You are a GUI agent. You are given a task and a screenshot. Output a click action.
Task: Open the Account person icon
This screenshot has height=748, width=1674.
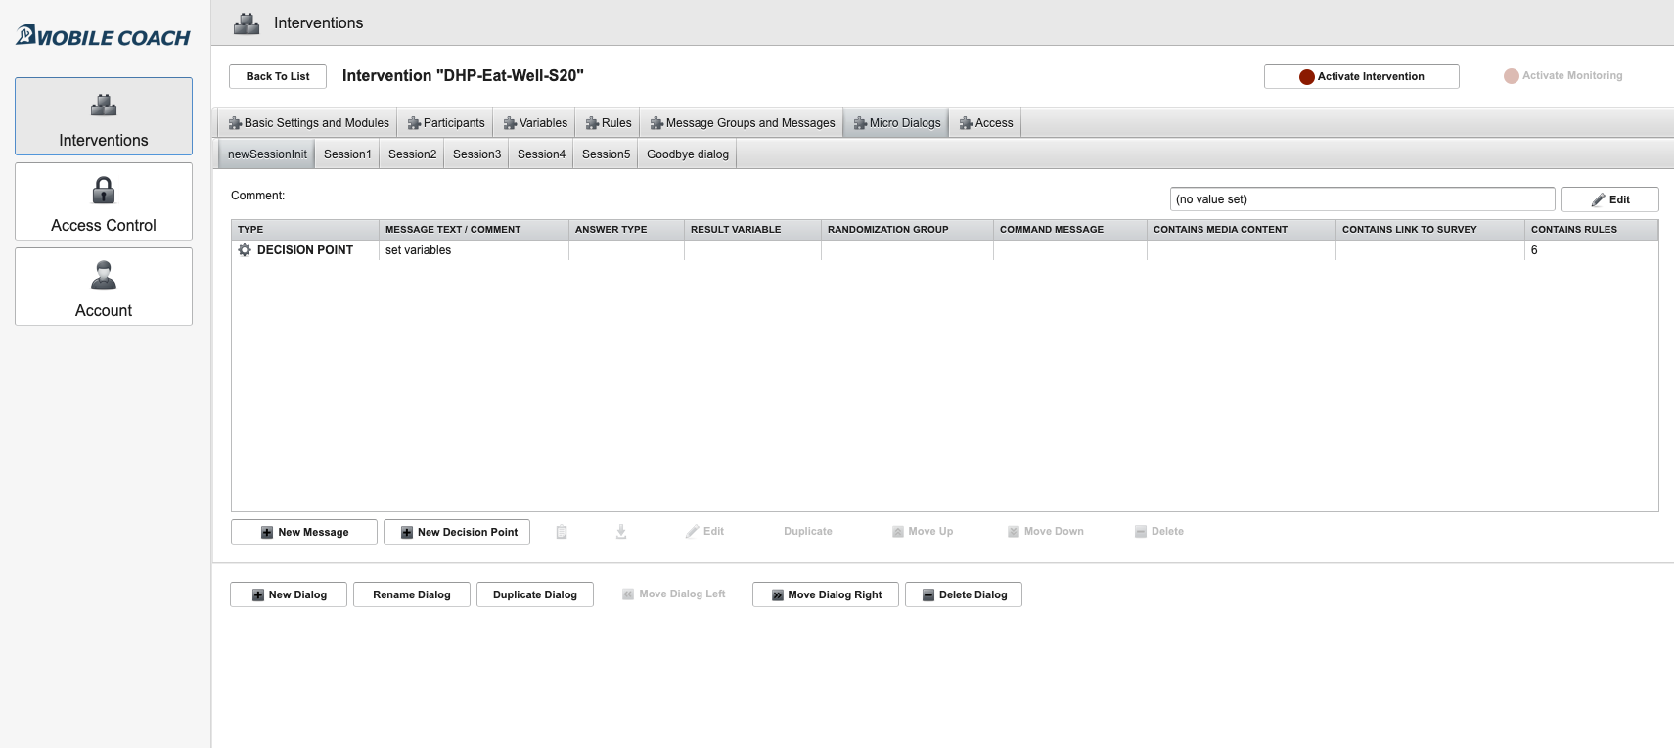pyautogui.click(x=104, y=275)
